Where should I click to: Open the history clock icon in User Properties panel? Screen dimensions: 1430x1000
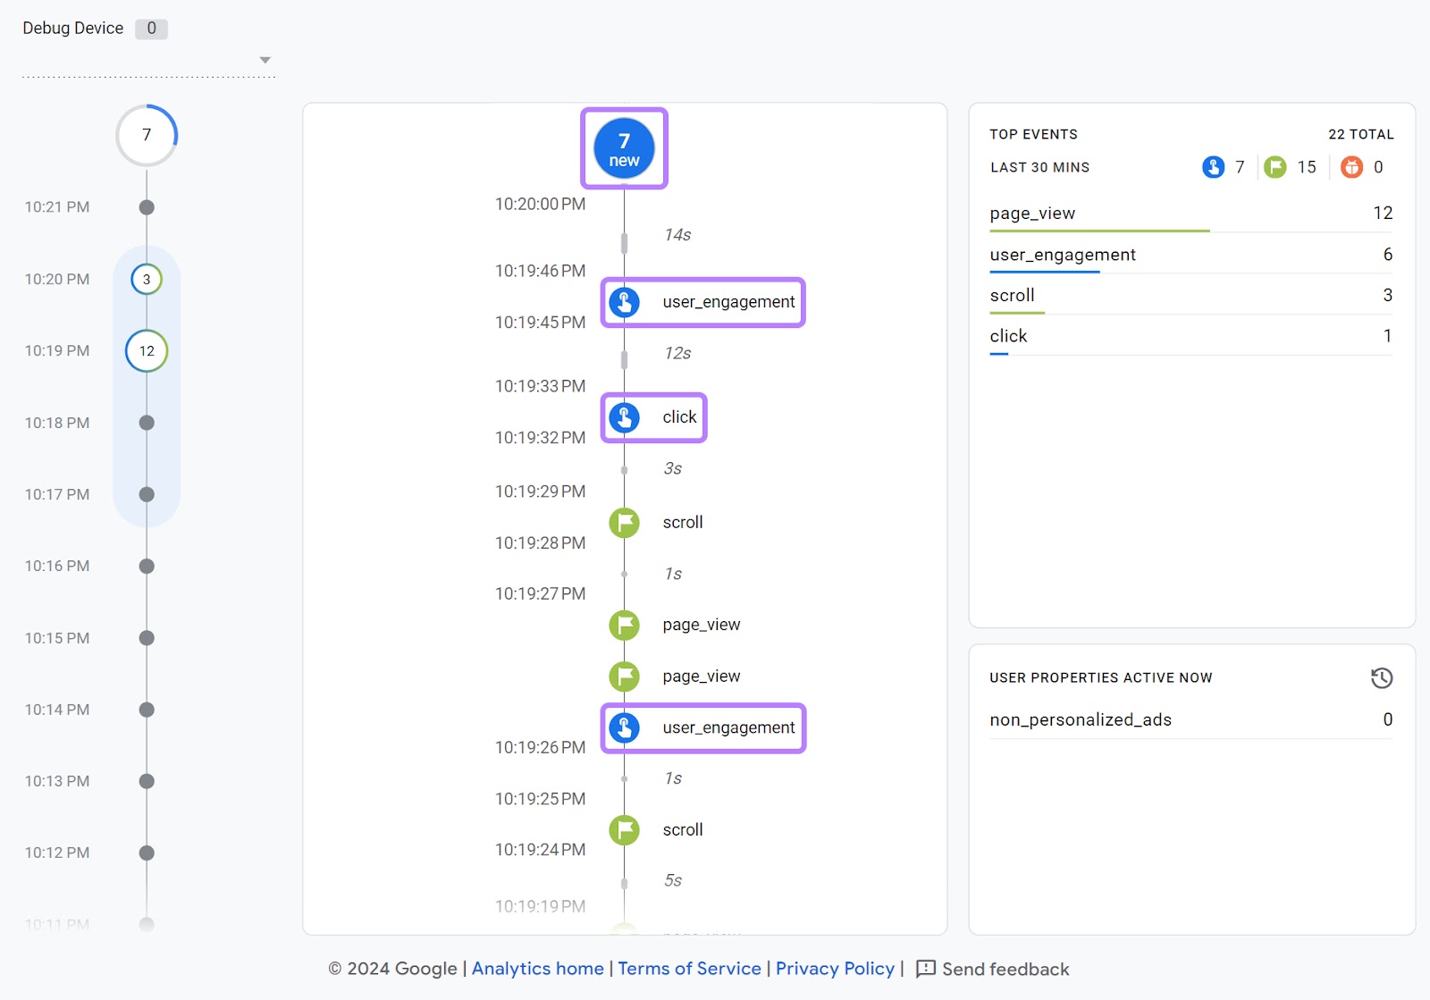pyautogui.click(x=1382, y=678)
